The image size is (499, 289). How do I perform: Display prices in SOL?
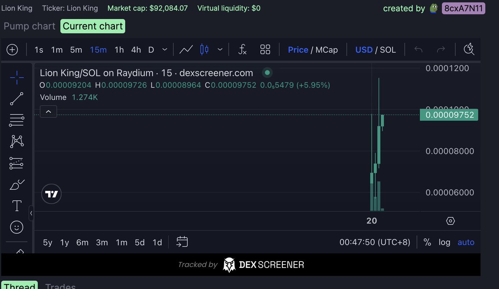pyautogui.click(x=388, y=50)
